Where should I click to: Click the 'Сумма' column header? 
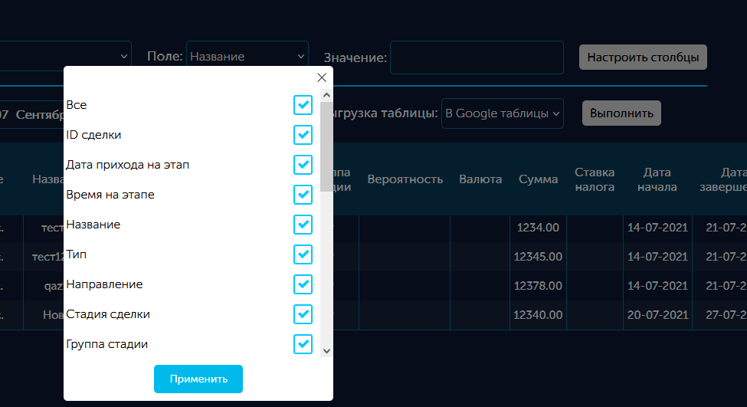tap(538, 179)
